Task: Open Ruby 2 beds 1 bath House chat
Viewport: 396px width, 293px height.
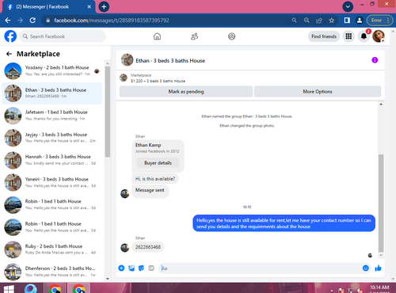Action: (x=51, y=249)
